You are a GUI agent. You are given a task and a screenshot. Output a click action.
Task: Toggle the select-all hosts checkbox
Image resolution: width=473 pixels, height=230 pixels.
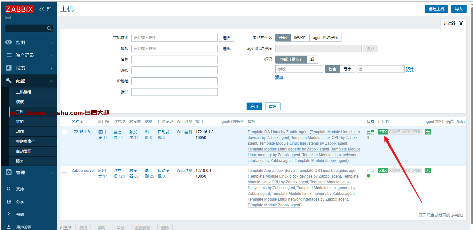pyautogui.click(x=65, y=121)
